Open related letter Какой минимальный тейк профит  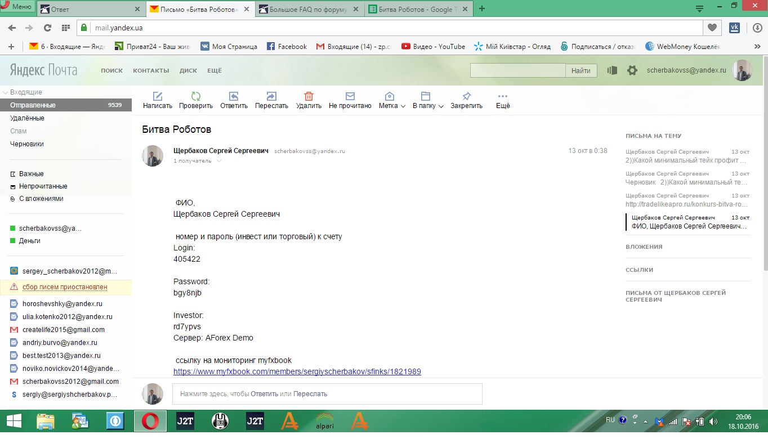click(x=687, y=156)
